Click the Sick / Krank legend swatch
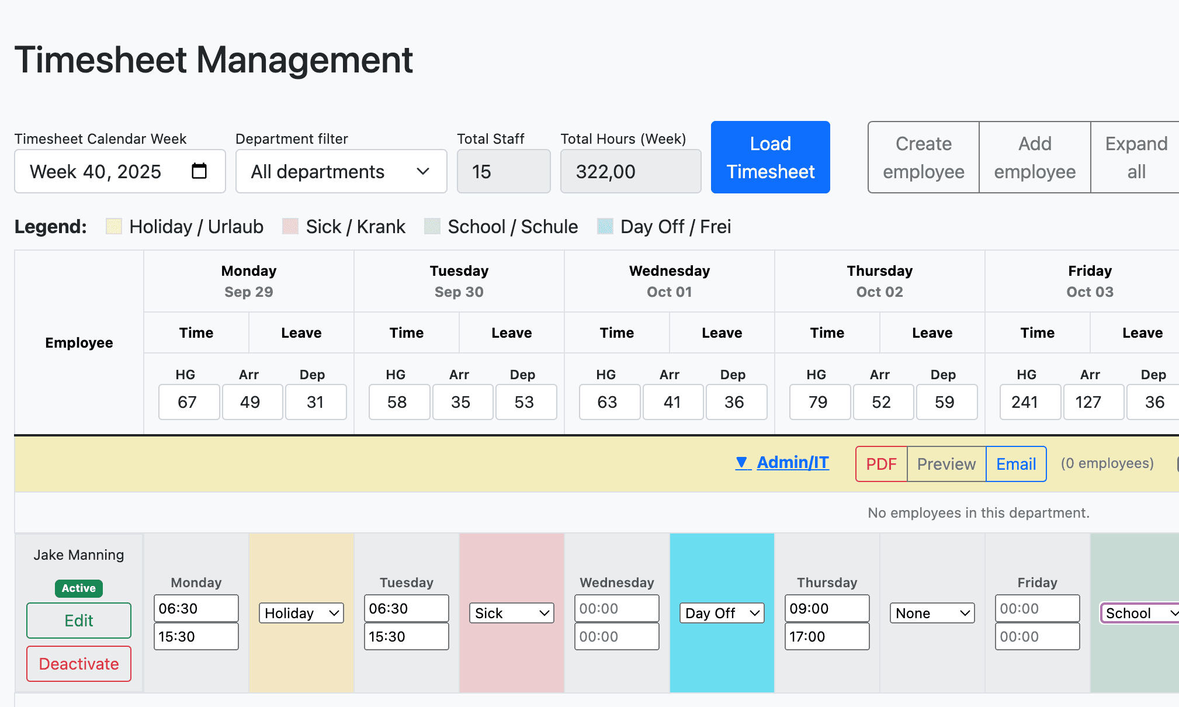The width and height of the screenshot is (1179, 707). coord(290,227)
